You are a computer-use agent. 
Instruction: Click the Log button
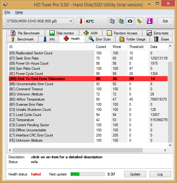(160, 174)
